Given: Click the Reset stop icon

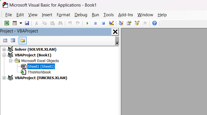Looking at the screenshot, I should (x=103, y=23).
